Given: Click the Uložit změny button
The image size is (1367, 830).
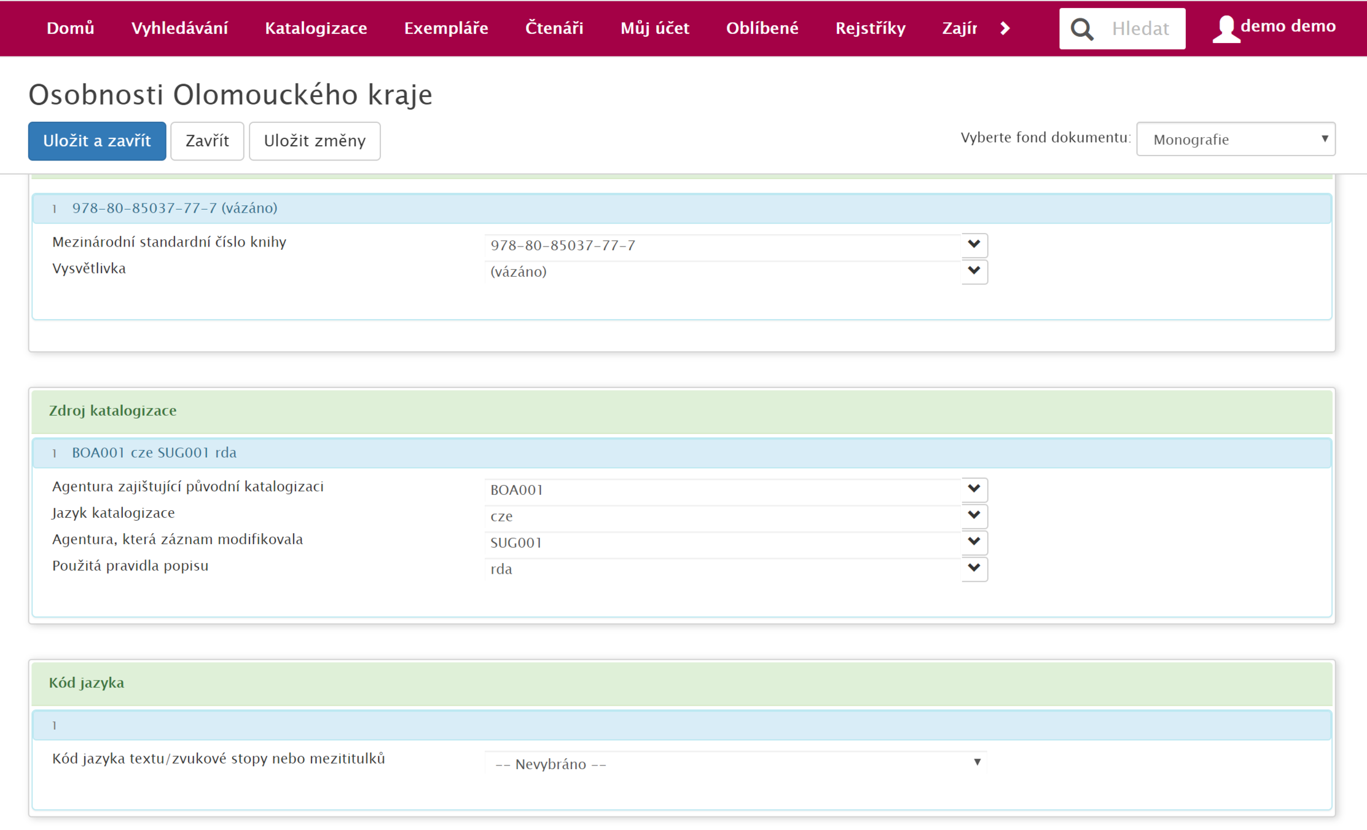Looking at the screenshot, I should [x=315, y=141].
